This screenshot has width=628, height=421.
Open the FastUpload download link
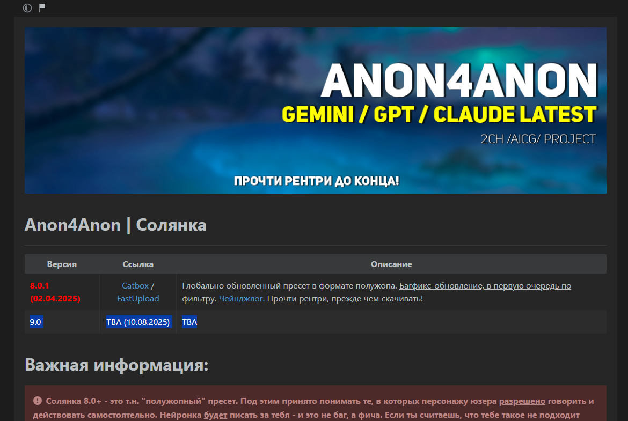pos(138,299)
